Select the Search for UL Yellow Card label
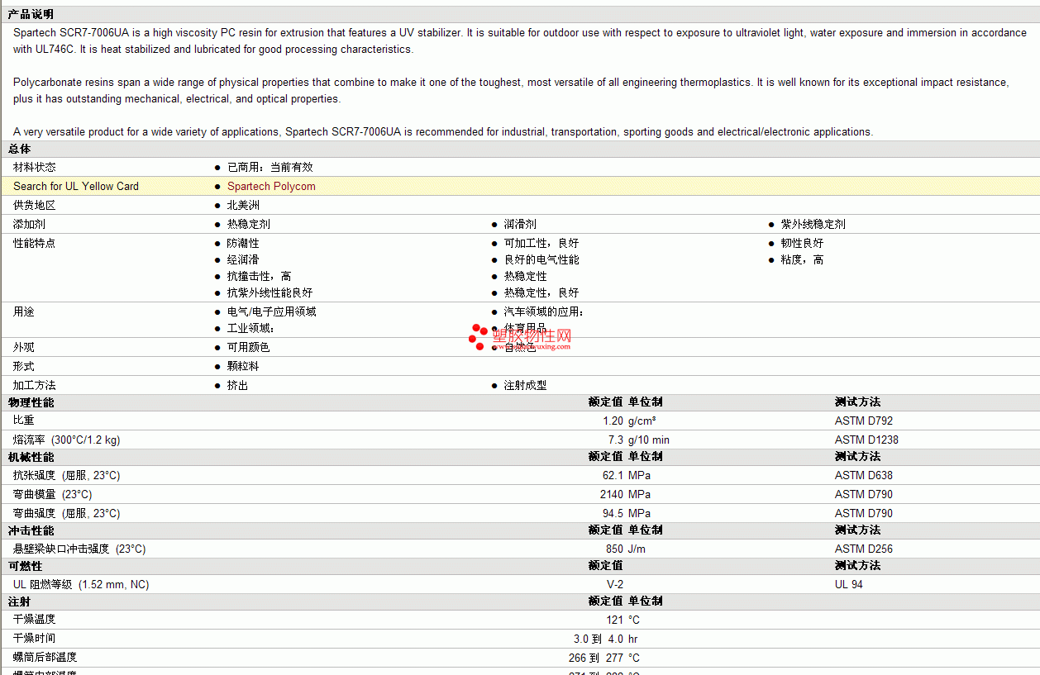Viewport: 1040px width, 675px height. coord(76,186)
